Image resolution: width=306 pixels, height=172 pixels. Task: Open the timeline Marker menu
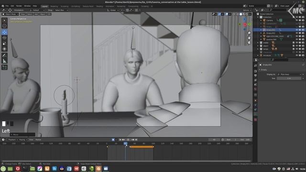(x=38, y=140)
